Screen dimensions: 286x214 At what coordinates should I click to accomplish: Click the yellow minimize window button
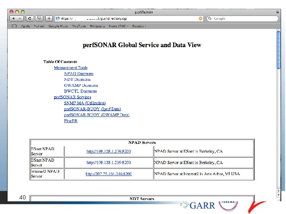[17, 12]
